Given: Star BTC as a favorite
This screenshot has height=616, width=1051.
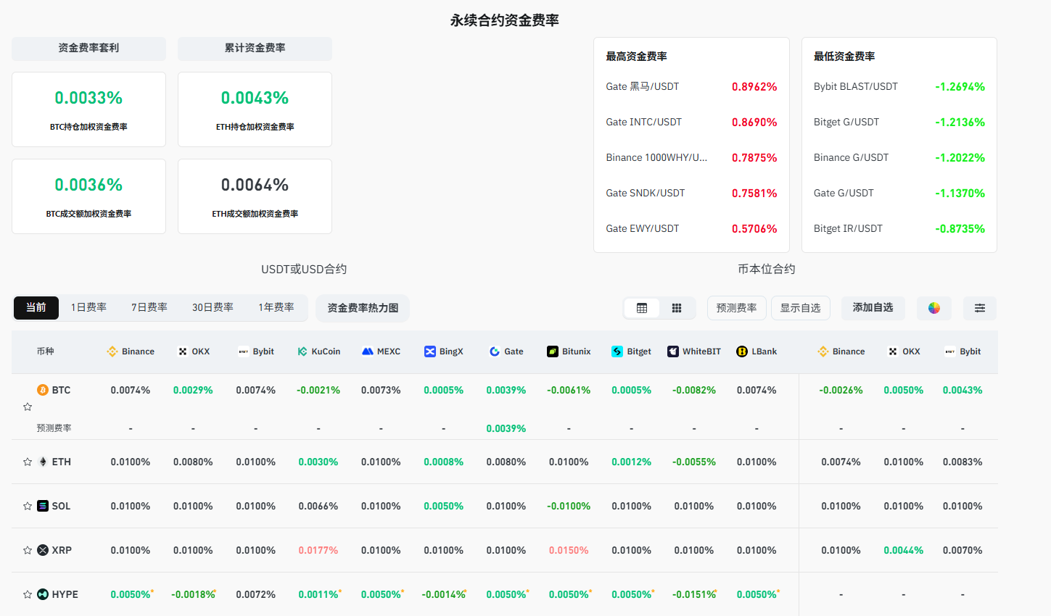Looking at the screenshot, I should click(28, 407).
